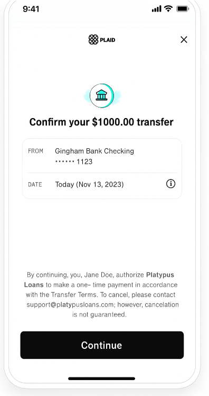The width and height of the screenshot is (209, 396).
Task: Tap the home indicator bar
Action: coord(102,379)
